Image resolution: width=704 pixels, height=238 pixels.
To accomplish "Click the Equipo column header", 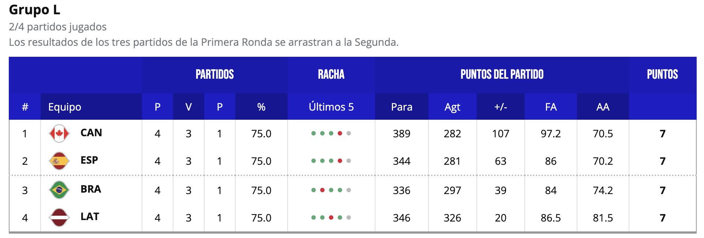I will click(x=65, y=107).
